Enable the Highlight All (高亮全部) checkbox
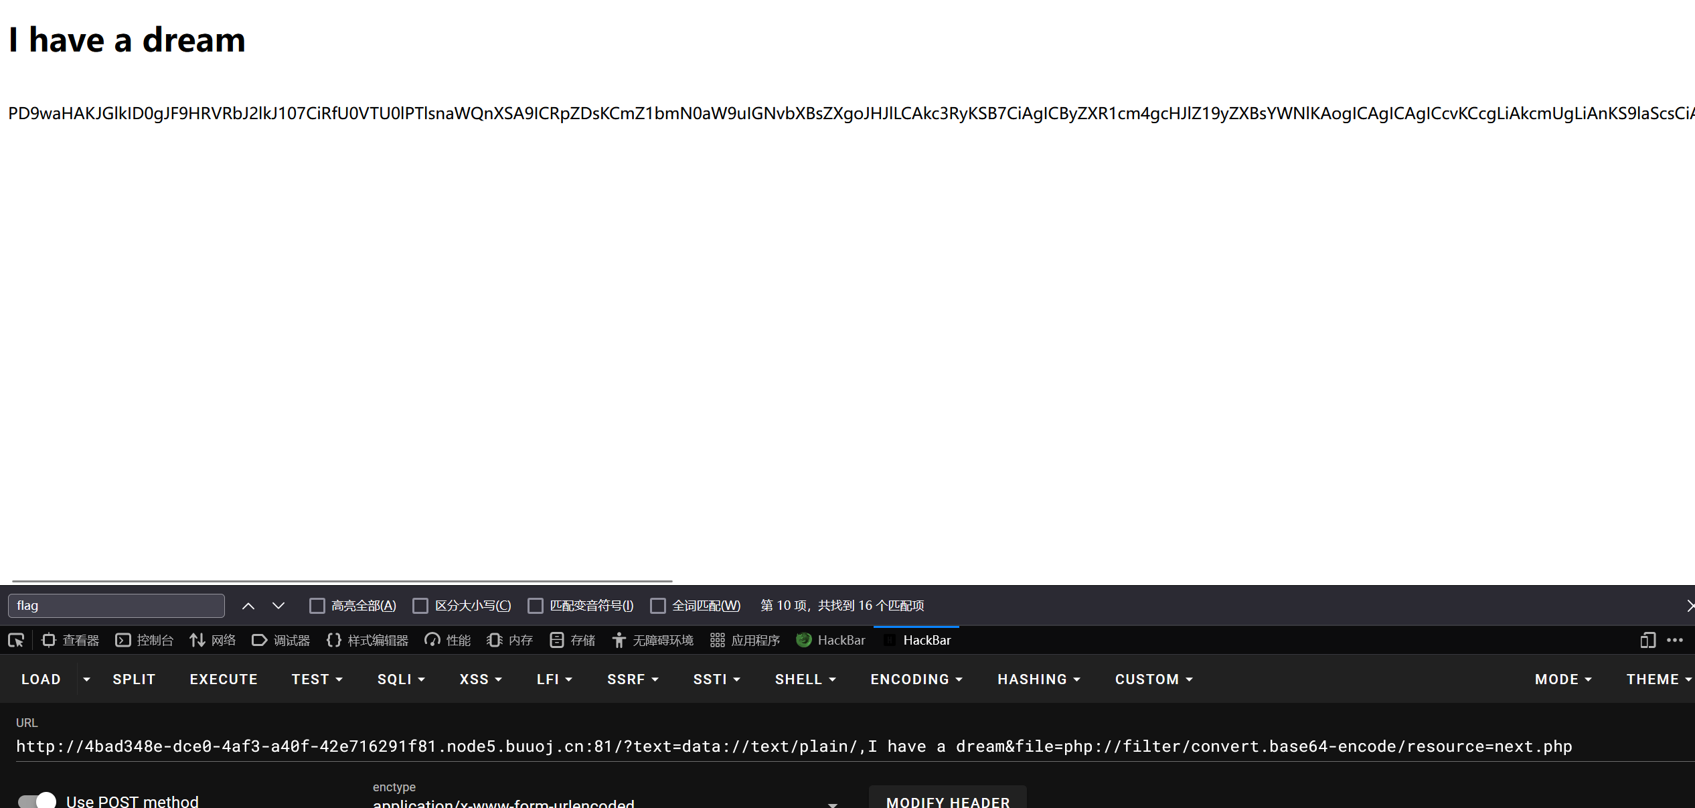The image size is (1695, 808). point(317,606)
